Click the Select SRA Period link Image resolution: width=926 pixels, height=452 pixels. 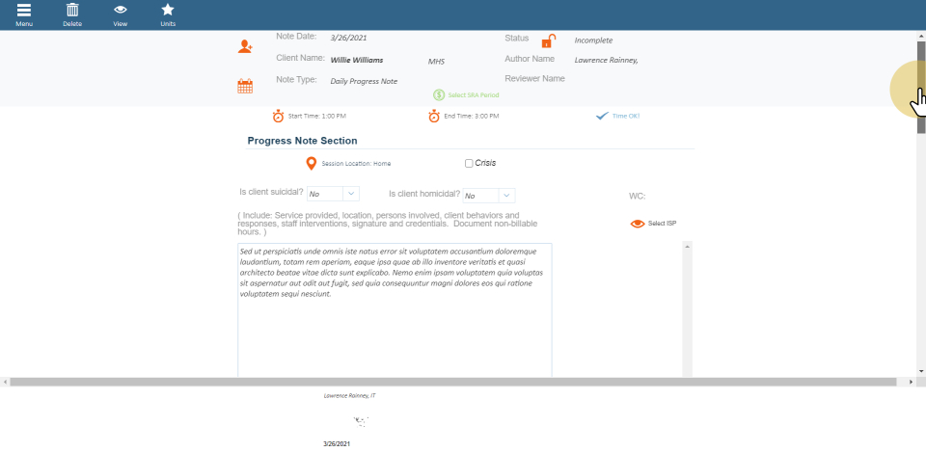[x=459, y=95]
